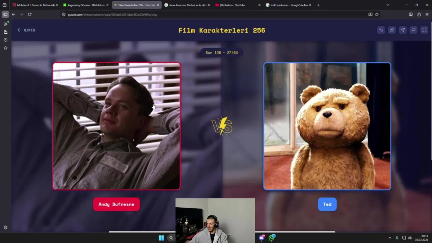
Task: Switch to behzo YouTube tab
Action: coord(238,5)
